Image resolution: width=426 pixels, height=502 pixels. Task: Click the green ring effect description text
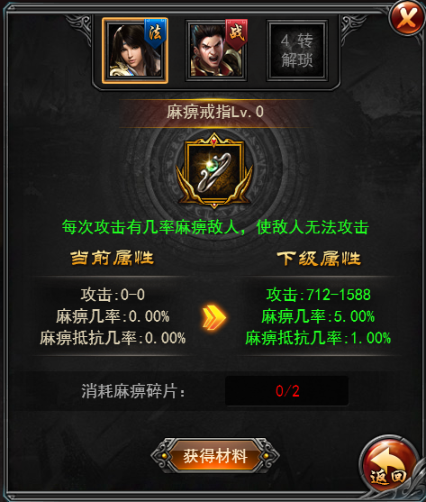215,227
